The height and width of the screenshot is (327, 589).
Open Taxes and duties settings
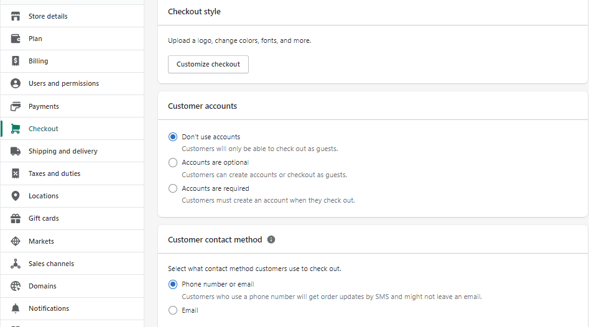(72, 173)
